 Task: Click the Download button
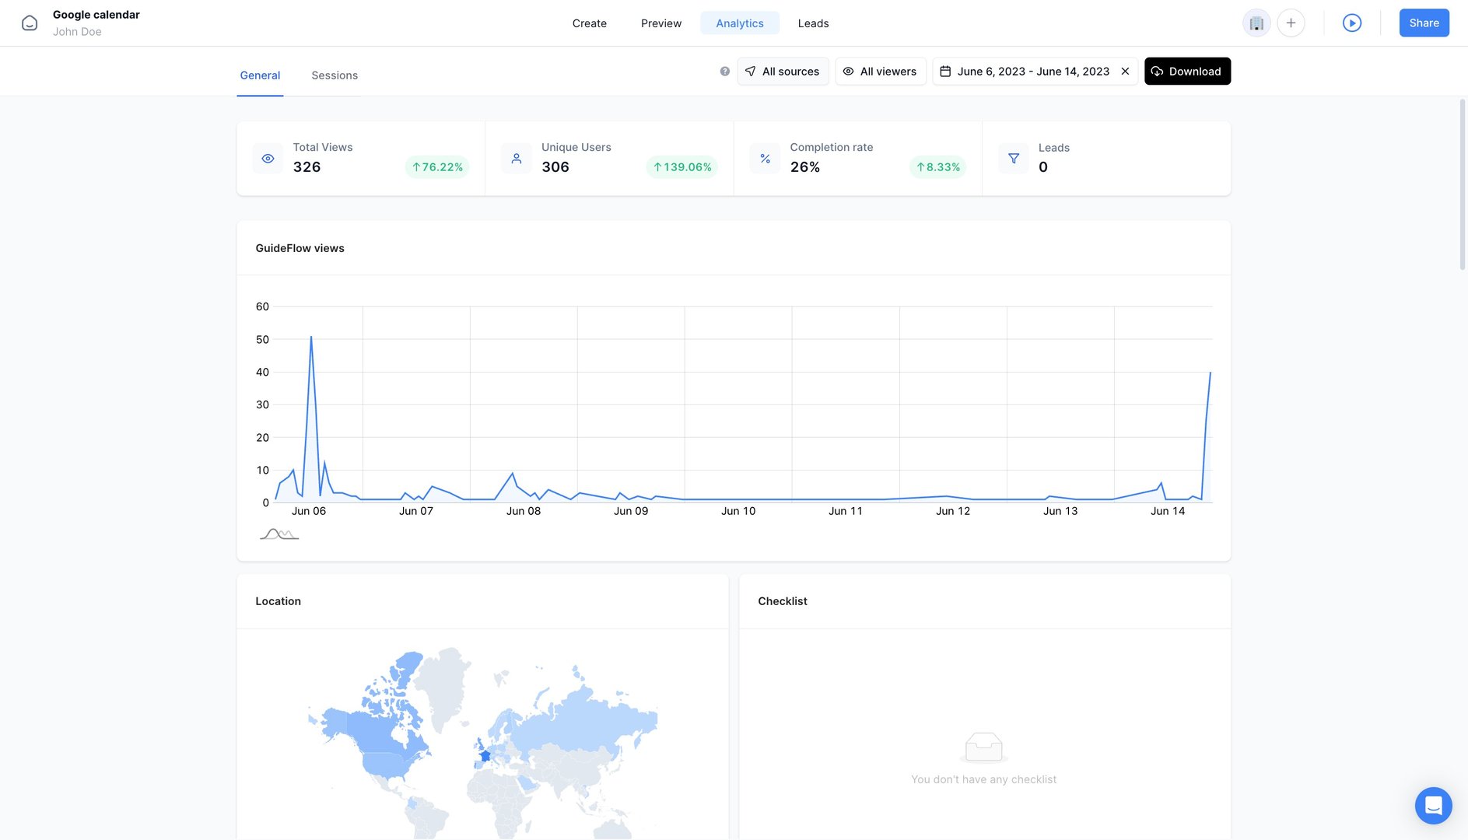coord(1187,72)
